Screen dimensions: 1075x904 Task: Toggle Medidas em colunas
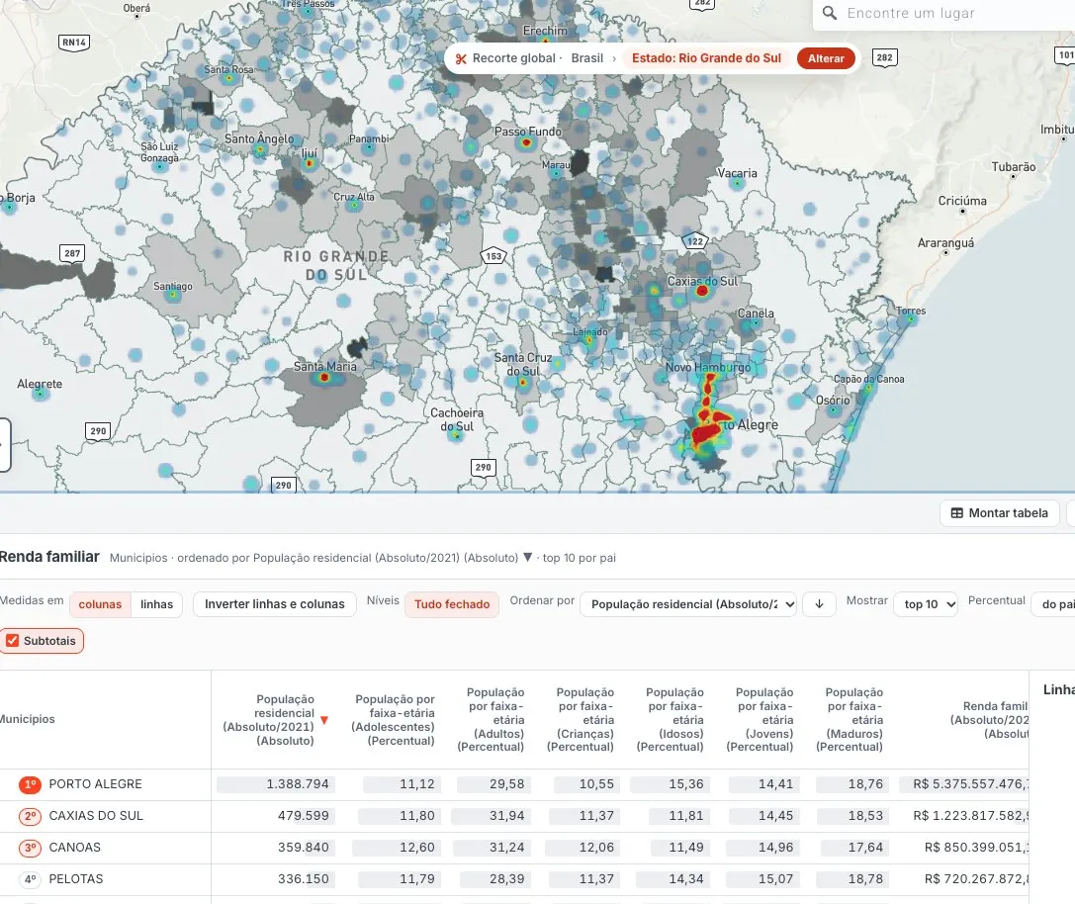pyautogui.click(x=100, y=604)
